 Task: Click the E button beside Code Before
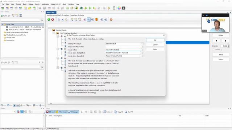pos(142,50)
